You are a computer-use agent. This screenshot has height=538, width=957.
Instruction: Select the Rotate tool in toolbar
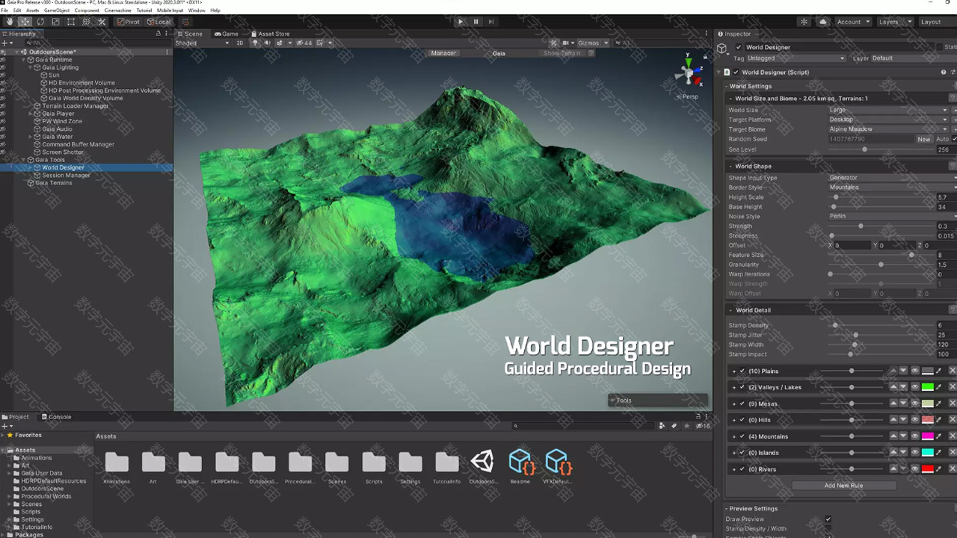(40, 22)
